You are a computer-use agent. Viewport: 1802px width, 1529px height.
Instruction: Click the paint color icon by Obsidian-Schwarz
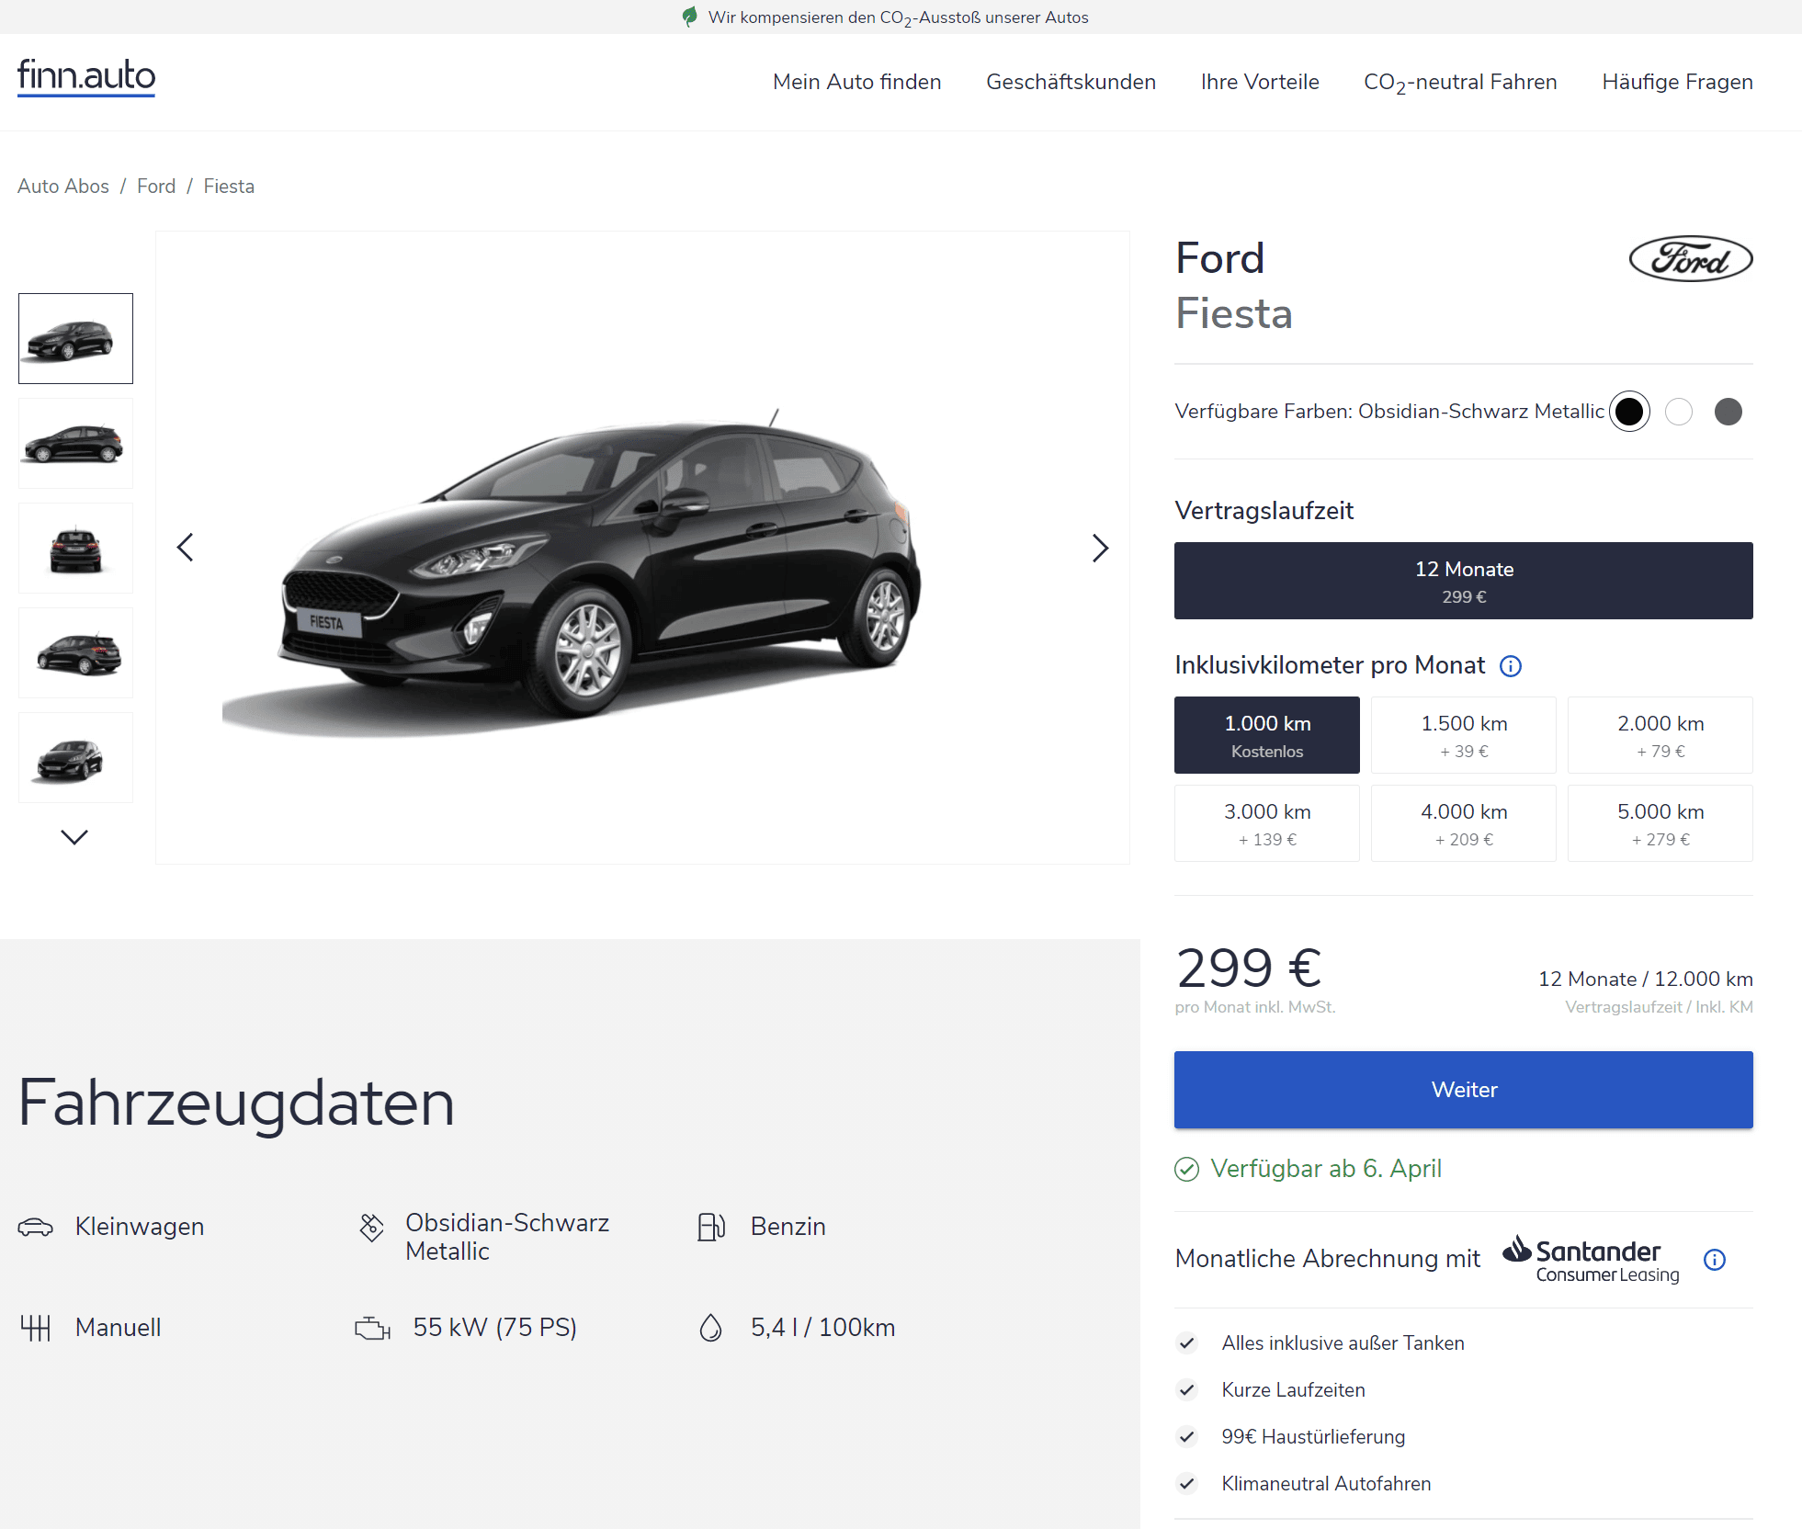pos(371,1228)
